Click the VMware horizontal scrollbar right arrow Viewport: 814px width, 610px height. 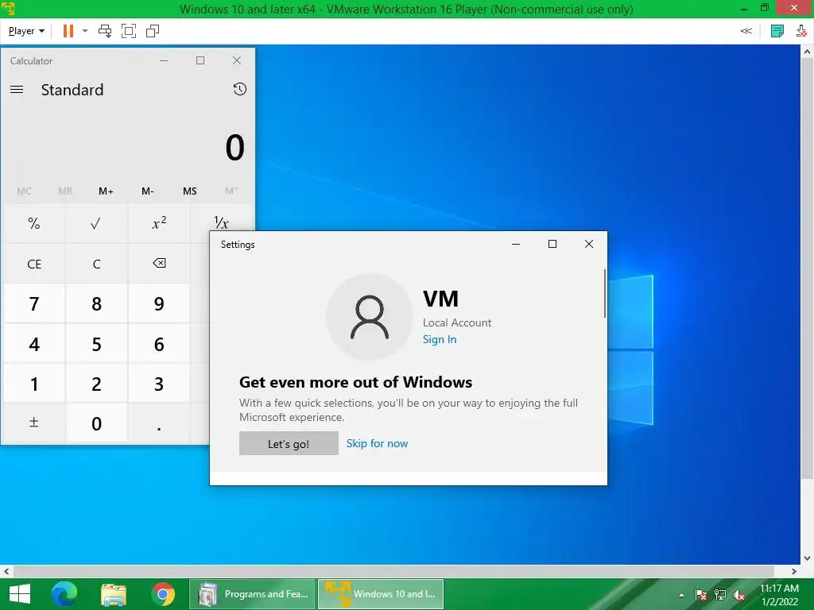click(x=794, y=571)
